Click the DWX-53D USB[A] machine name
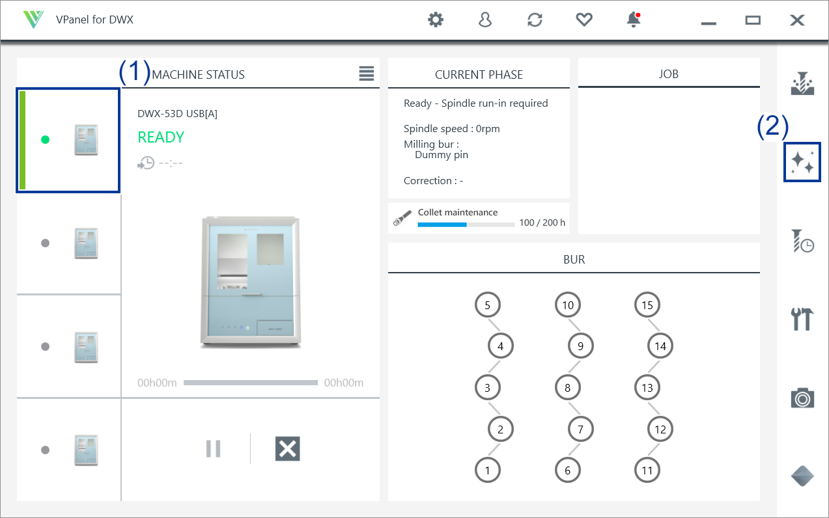The height and width of the screenshot is (518, 829). [177, 113]
